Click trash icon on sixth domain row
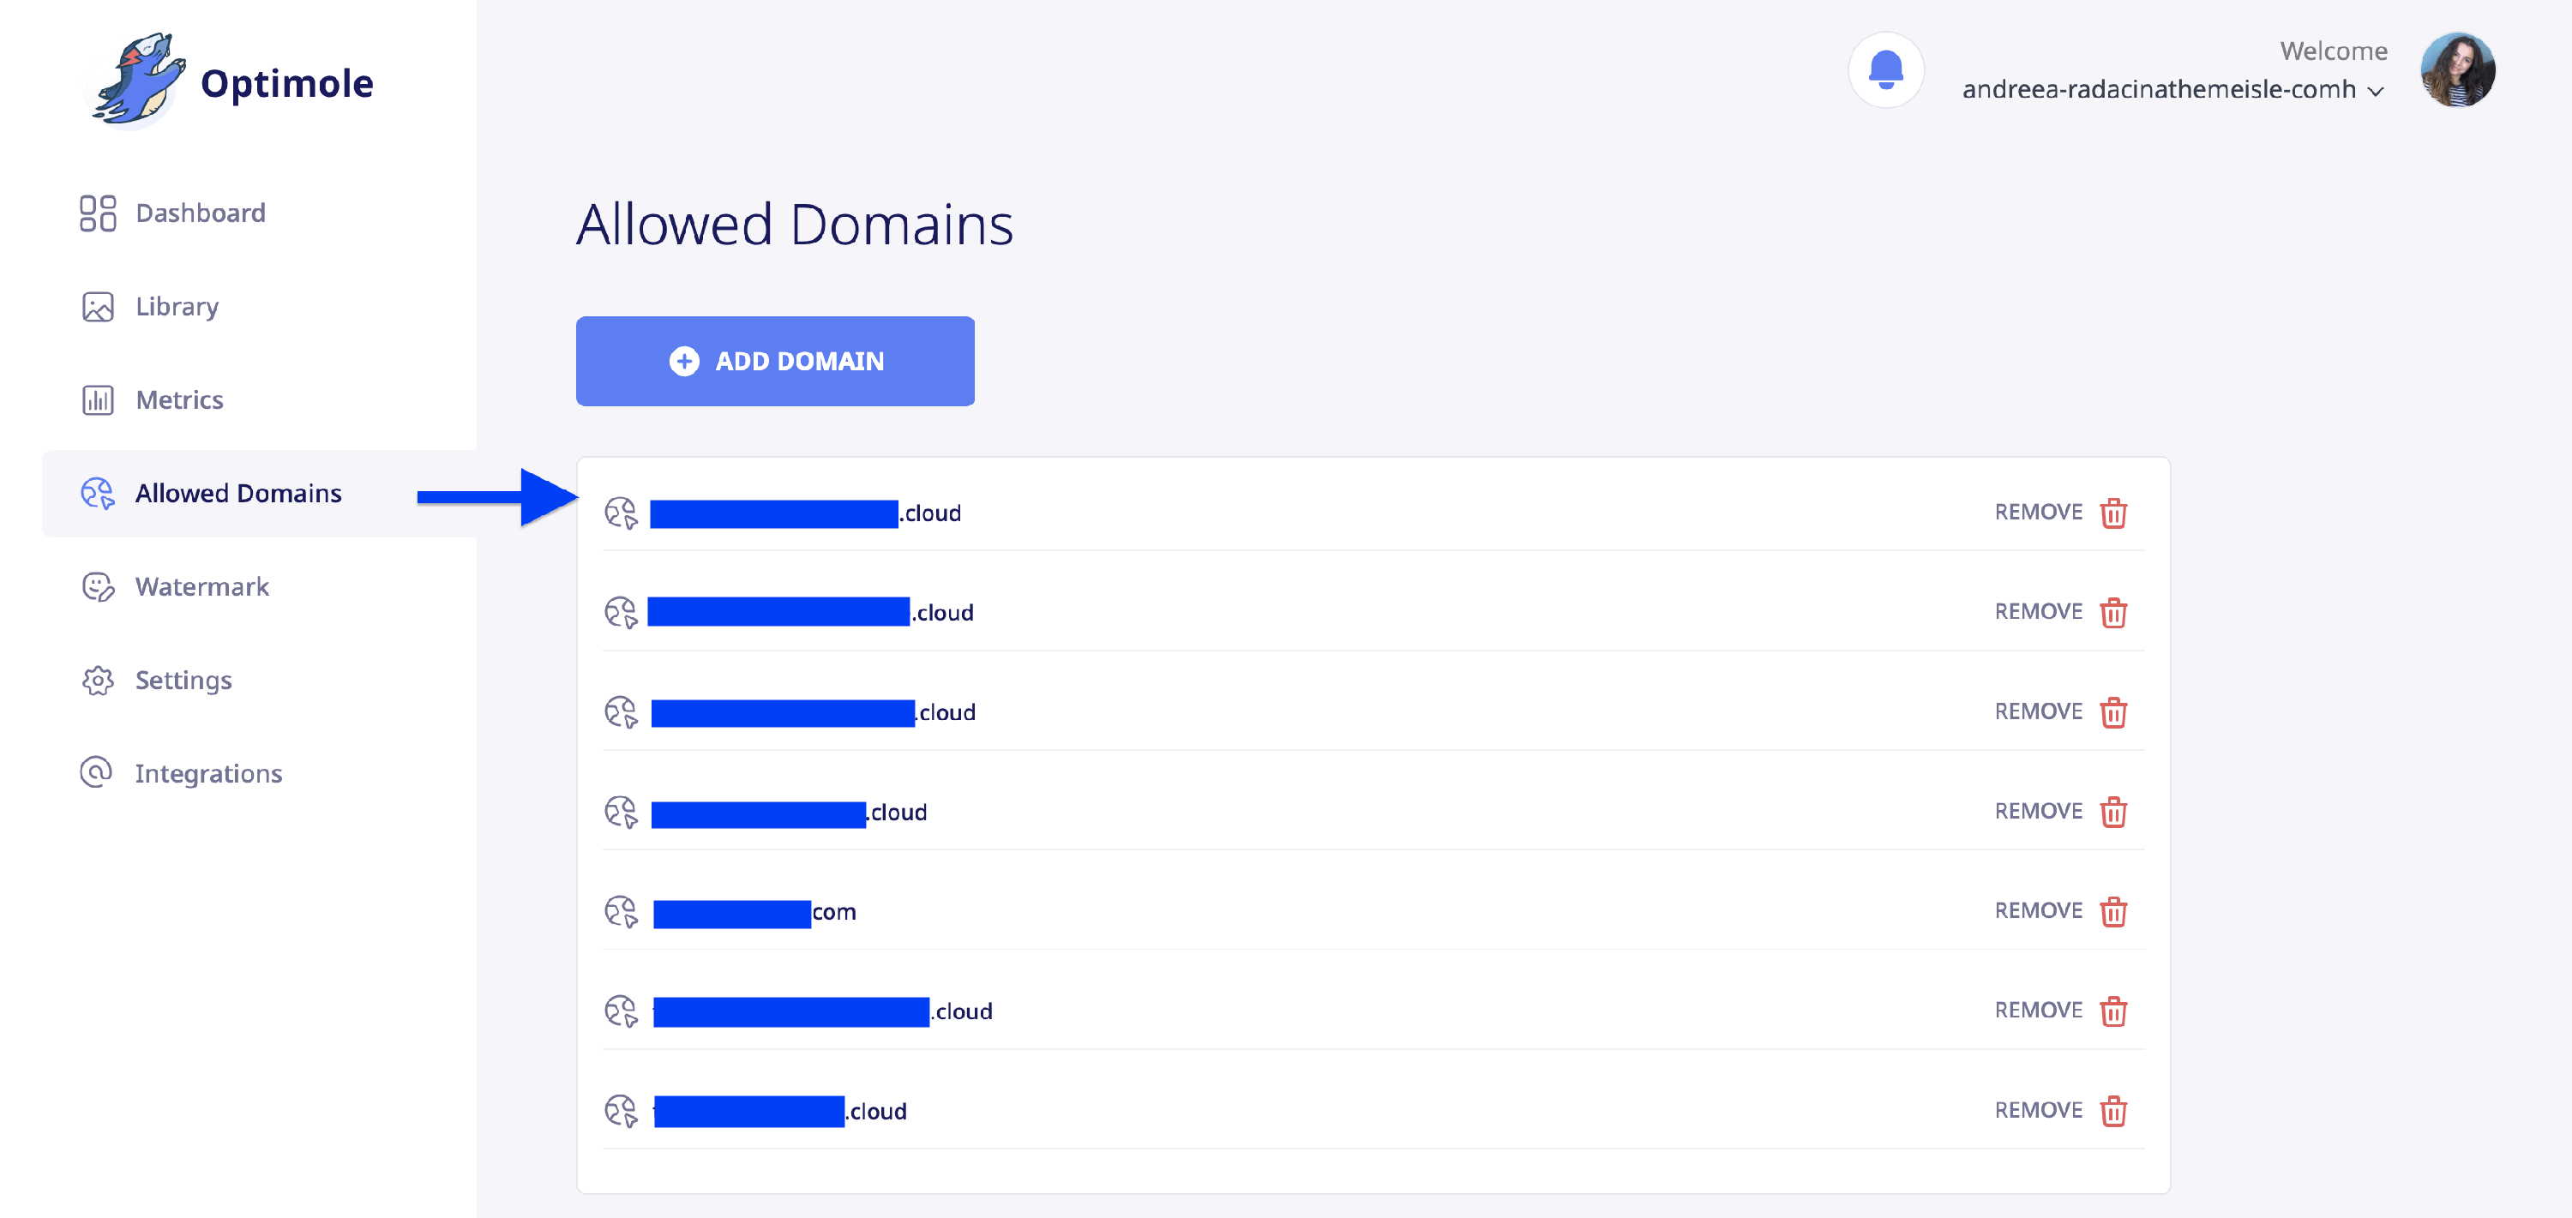 2112,1011
